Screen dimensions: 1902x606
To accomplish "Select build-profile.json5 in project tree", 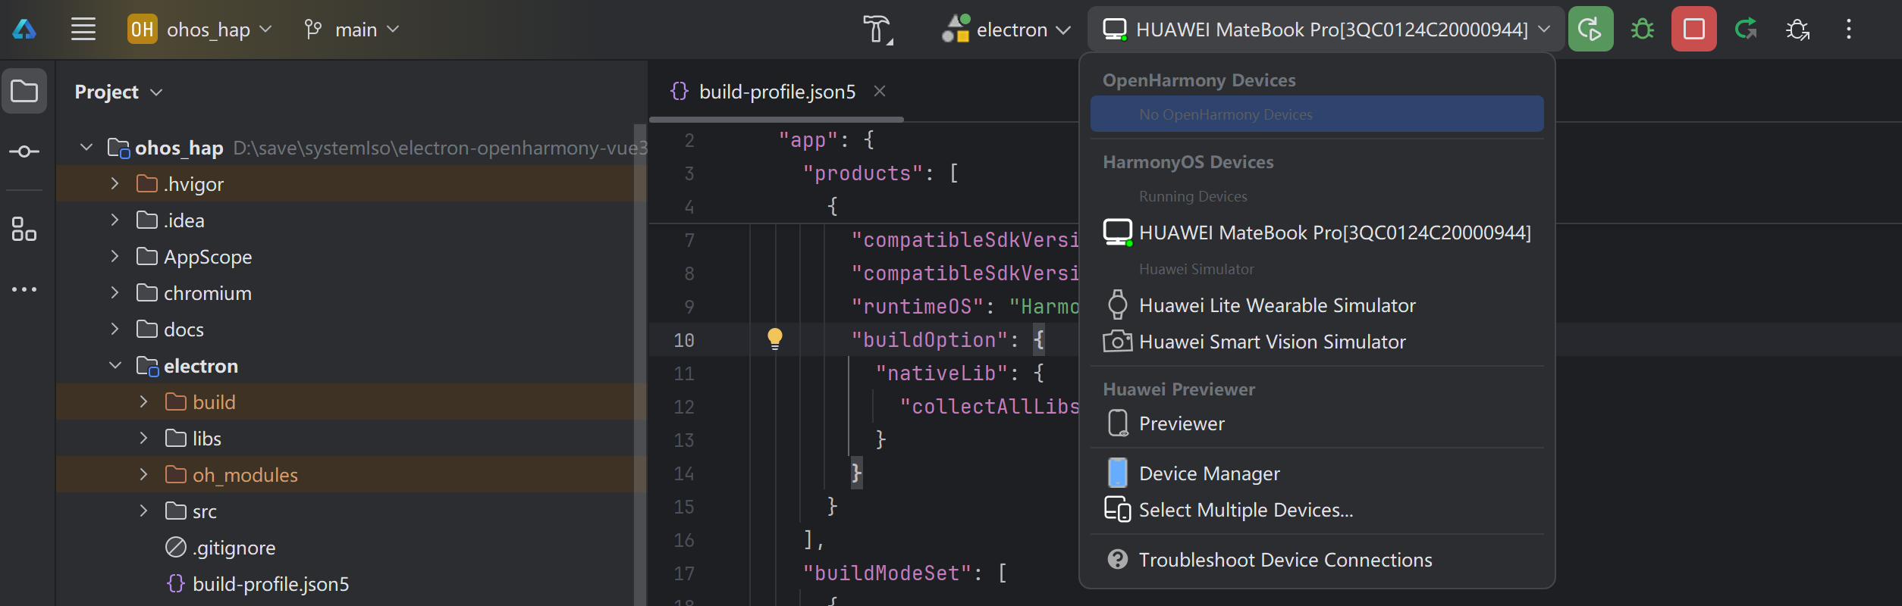I will (x=258, y=583).
